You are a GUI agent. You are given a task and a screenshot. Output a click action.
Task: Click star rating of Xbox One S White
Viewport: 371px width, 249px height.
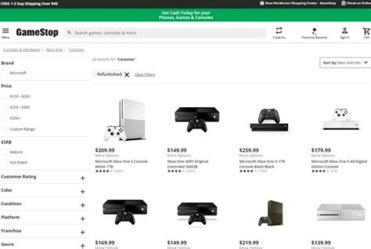click(x=104, y=171)
